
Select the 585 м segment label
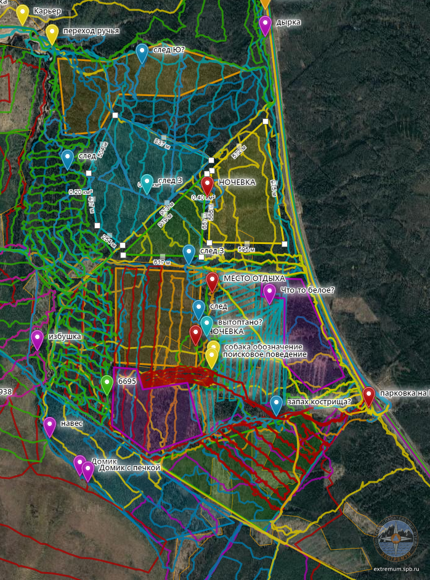pyautogui.click(x=245, y=250)
